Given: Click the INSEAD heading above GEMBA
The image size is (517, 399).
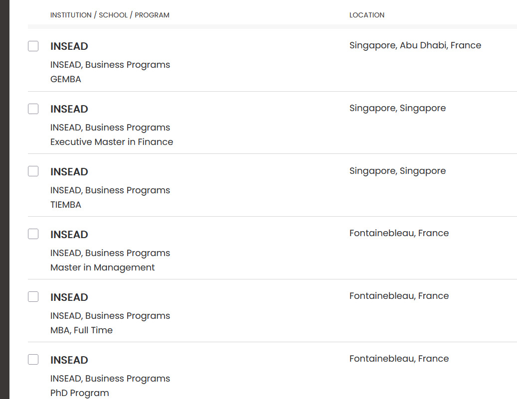Looking at the screenshot, I should click(69, 46).
